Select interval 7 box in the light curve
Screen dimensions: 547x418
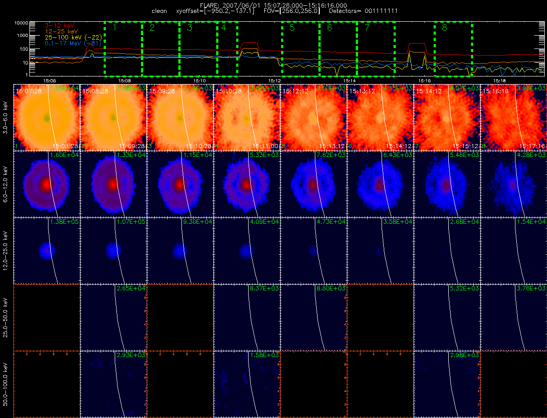click(376, 48)
